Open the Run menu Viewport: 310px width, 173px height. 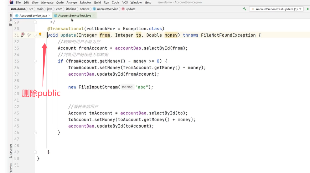tap(107, 2)
